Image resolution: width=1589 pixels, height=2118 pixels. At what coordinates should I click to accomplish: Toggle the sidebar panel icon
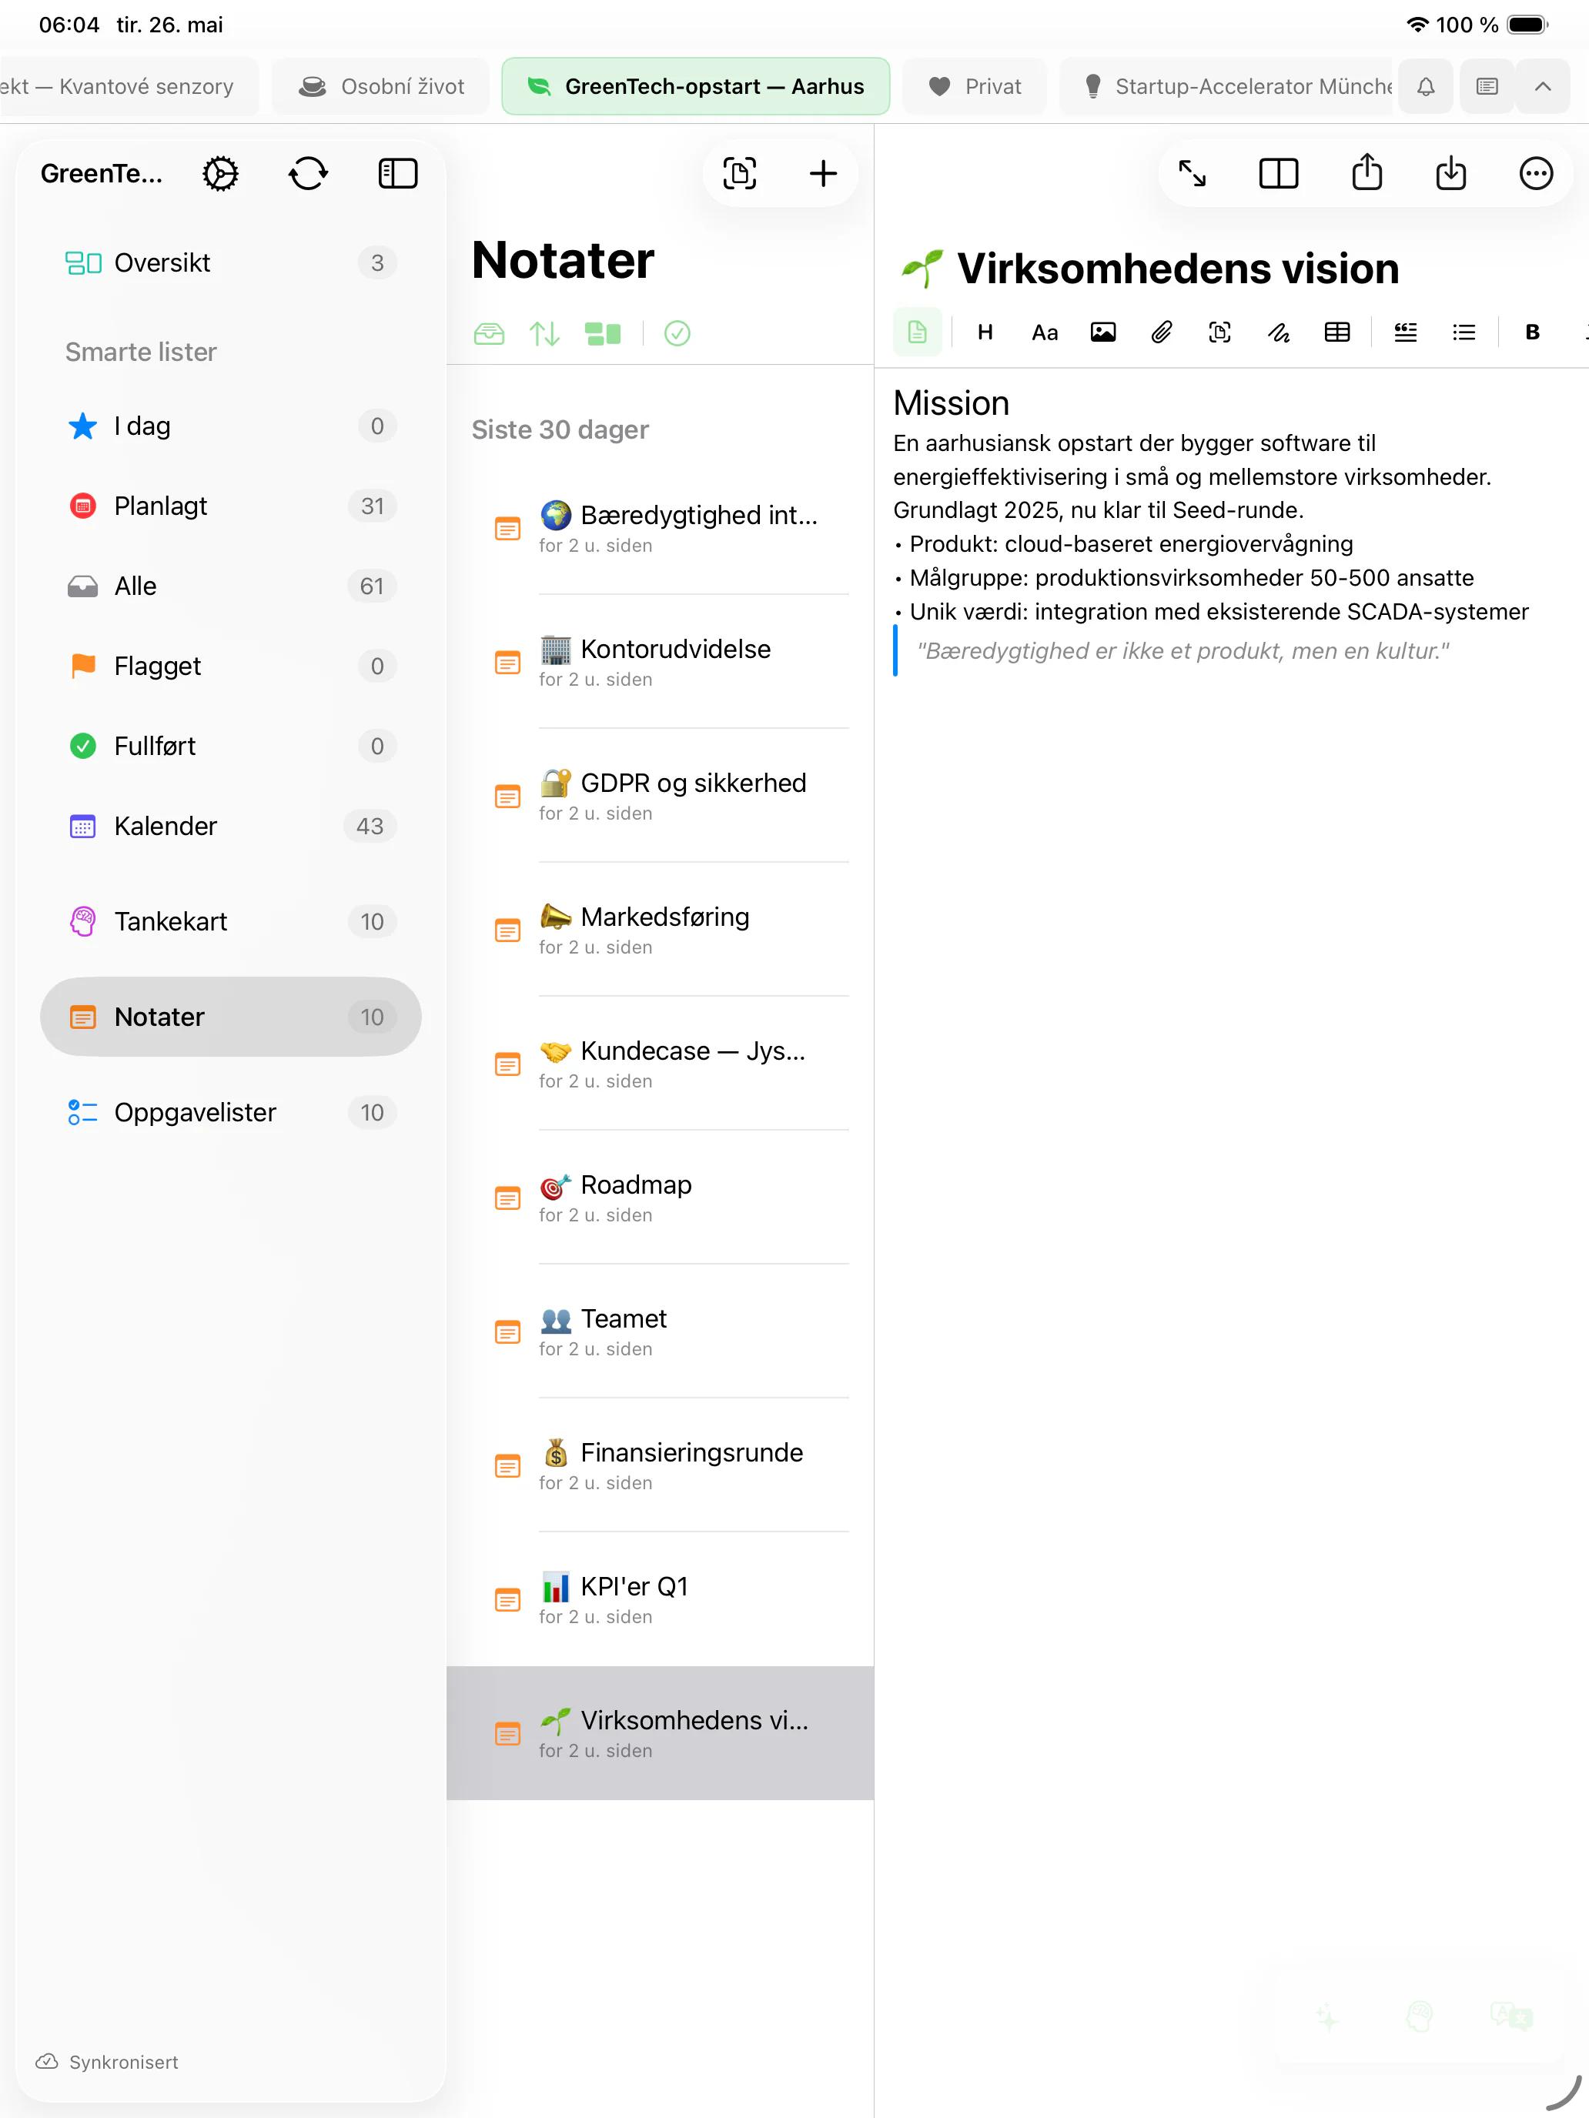click(397, 173)
